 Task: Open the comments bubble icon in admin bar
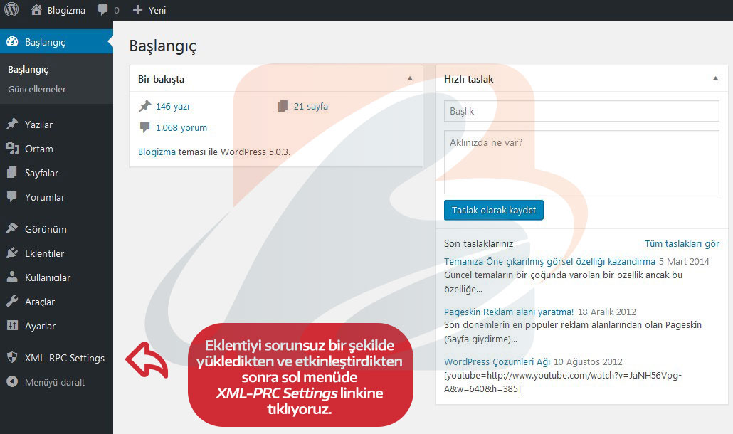[x=103, y=10]
